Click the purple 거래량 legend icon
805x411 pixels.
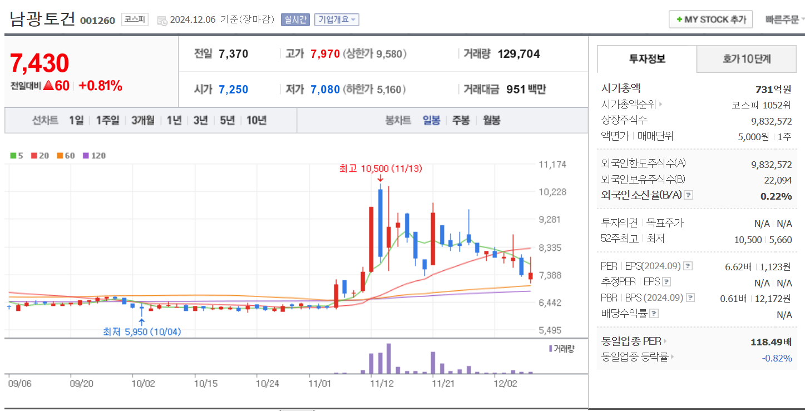pos(550,348)
